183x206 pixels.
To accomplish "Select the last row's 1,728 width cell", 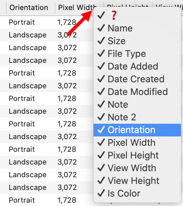I will tap(67, 200).
